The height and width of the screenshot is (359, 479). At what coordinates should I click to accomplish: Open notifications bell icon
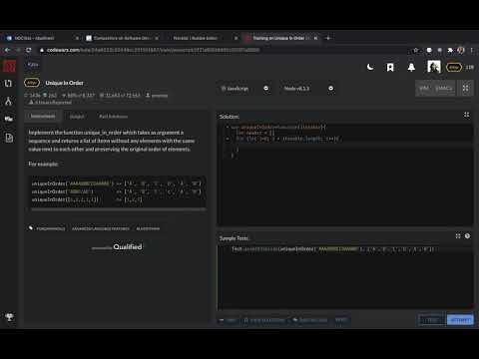click(411, 68)
